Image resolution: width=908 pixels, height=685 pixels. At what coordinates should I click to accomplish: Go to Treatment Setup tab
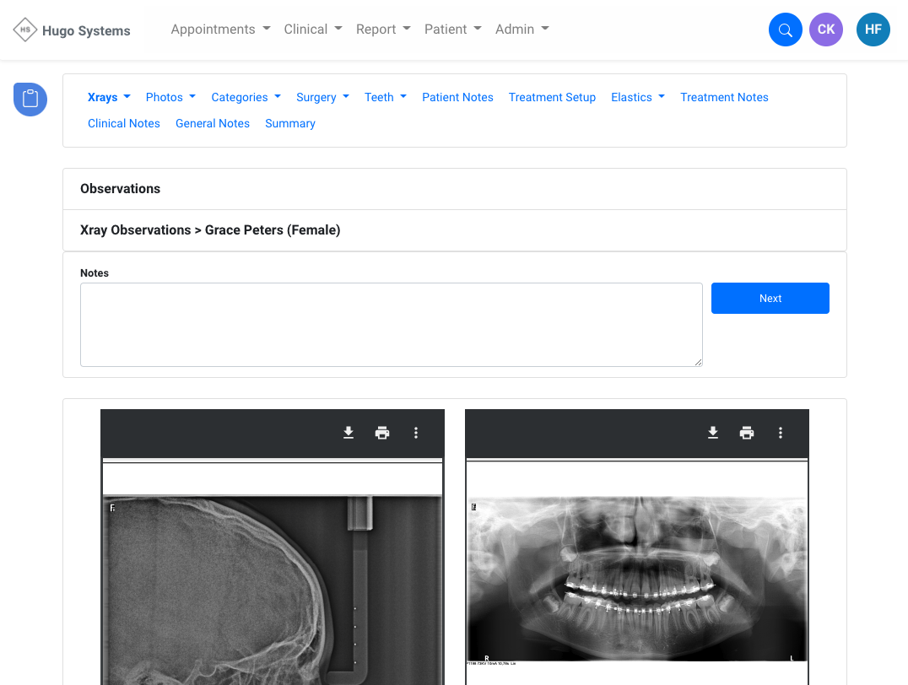coord(552,97)
